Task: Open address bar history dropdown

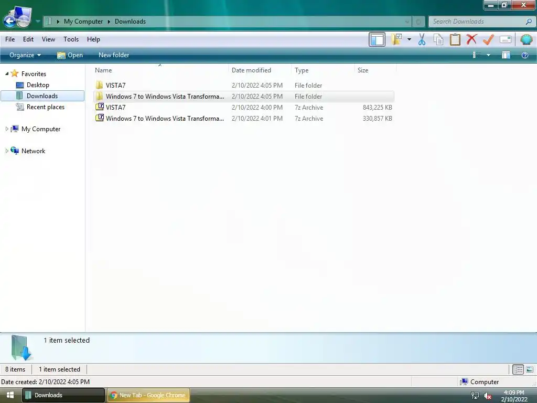Action: 407,22
